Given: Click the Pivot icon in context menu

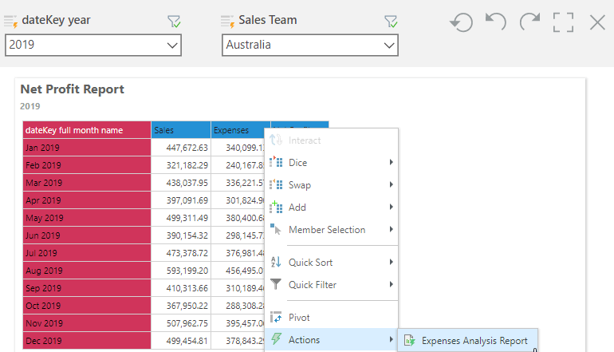Looking at the screenshot, I should tap(276, 317).
